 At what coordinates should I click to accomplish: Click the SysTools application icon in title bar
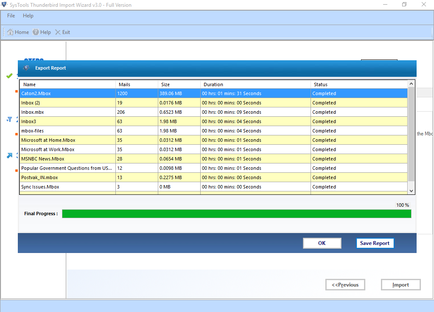click(4, 5)
